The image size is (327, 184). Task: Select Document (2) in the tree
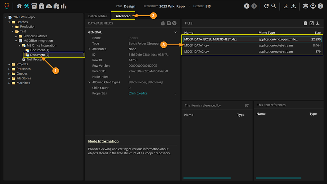click(x=40, y=55)
